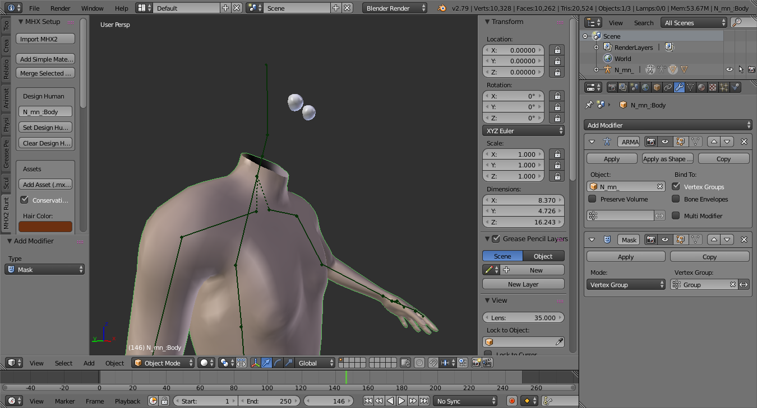Enable Preserve Volume checkbox

click(592, 199)
